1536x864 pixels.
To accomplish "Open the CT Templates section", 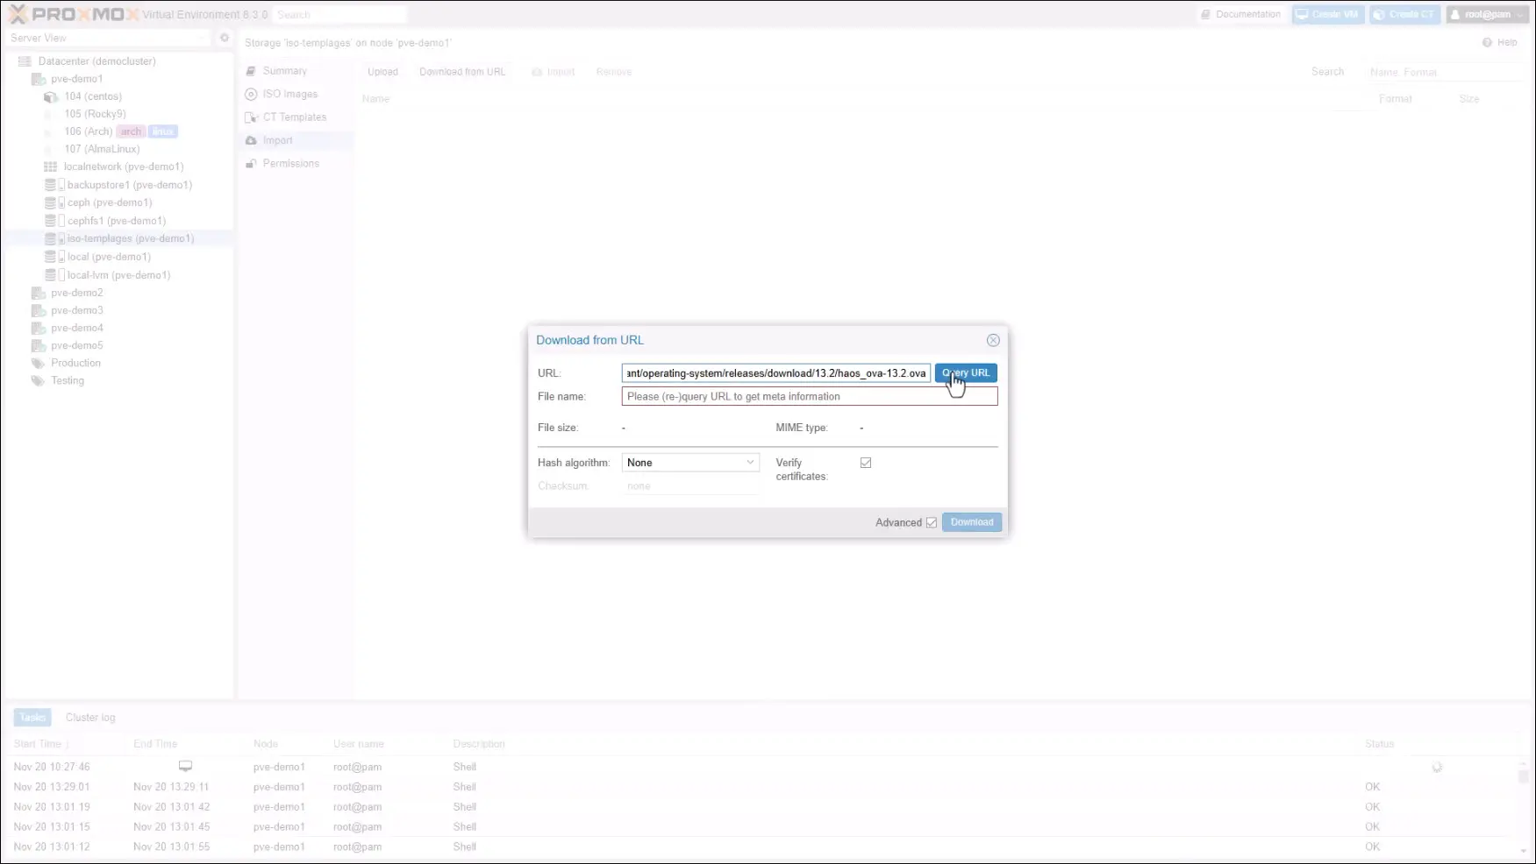I will pyautogui.click(x=296, y=117).
